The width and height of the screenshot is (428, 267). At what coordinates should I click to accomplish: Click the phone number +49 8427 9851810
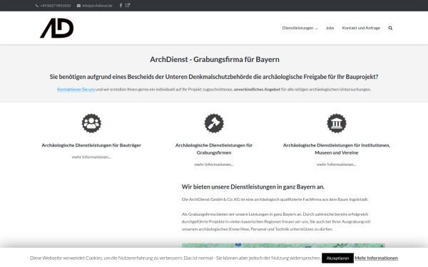click(x=56, y=6)
